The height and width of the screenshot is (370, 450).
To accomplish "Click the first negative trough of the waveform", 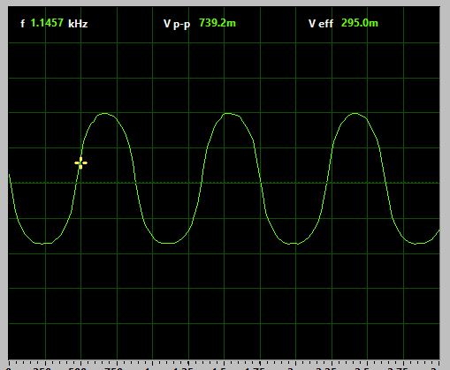I will pos(43,244).
